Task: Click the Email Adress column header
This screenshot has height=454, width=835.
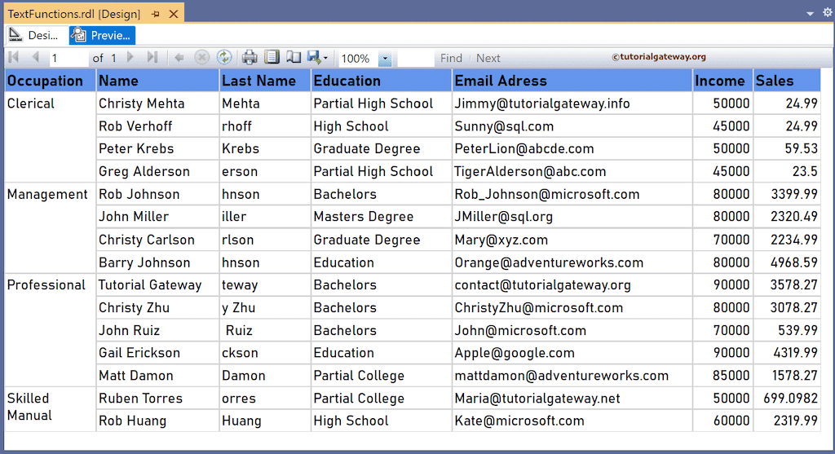Action: click(x=572, y=81)
